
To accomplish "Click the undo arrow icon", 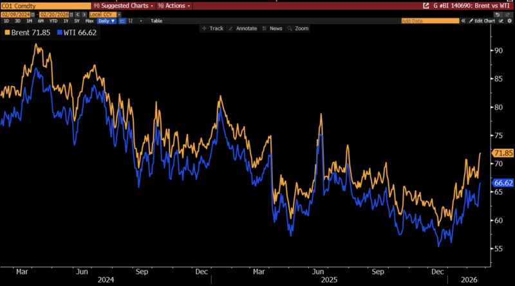I will coord(498,13).
